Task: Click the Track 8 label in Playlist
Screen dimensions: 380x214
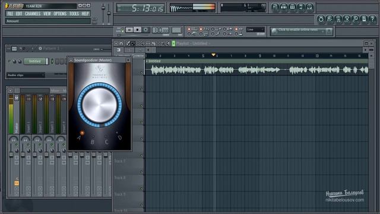Action: [120, 178]
